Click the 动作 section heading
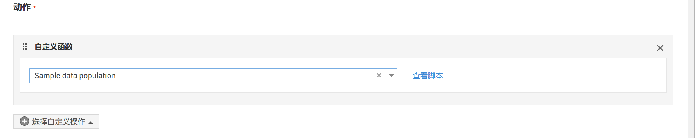The width and height of the screenshot is (695, 138). click(x=22, y=7)
